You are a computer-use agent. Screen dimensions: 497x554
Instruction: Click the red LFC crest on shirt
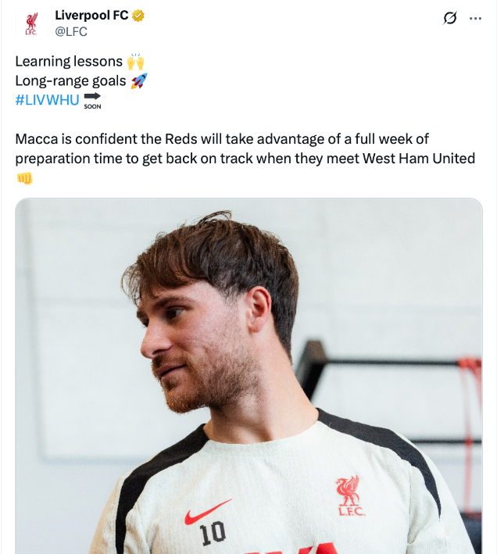coord(349,495)
